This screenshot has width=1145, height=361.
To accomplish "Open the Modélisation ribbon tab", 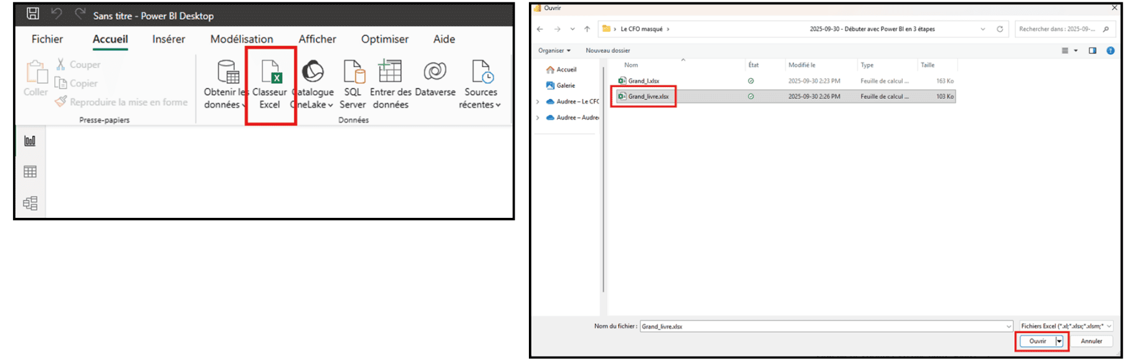I will [x=242, y=39].
